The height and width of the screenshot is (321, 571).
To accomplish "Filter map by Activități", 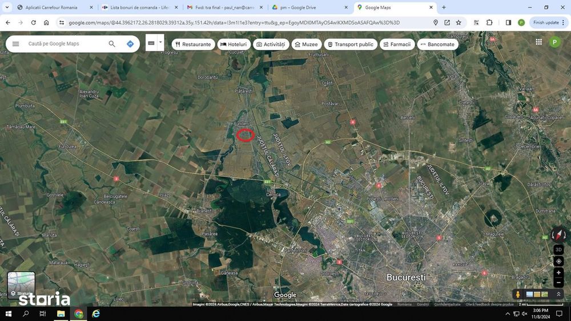I will coord(271,44).
